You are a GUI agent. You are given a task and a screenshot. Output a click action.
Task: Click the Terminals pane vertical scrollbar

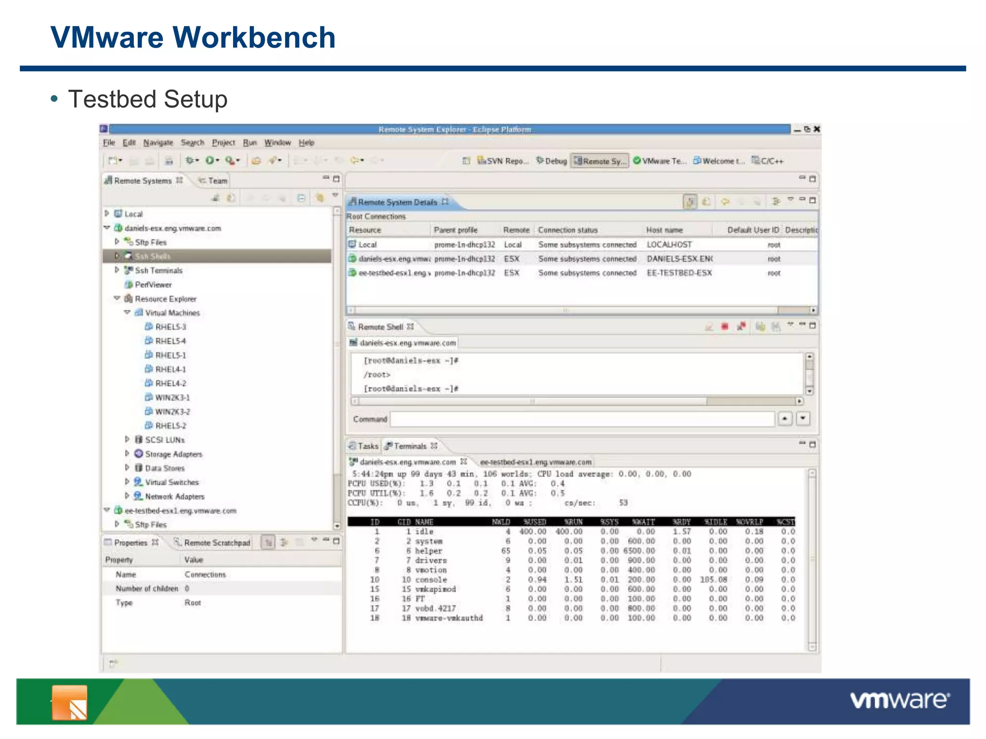click(x=812, y=561)
